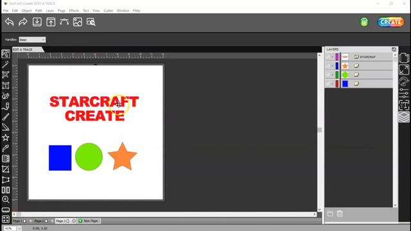The width and height of the screenshot is (411, 231).
Task: Click green color bar on circle layer
Action: click(x=337, y=74)
